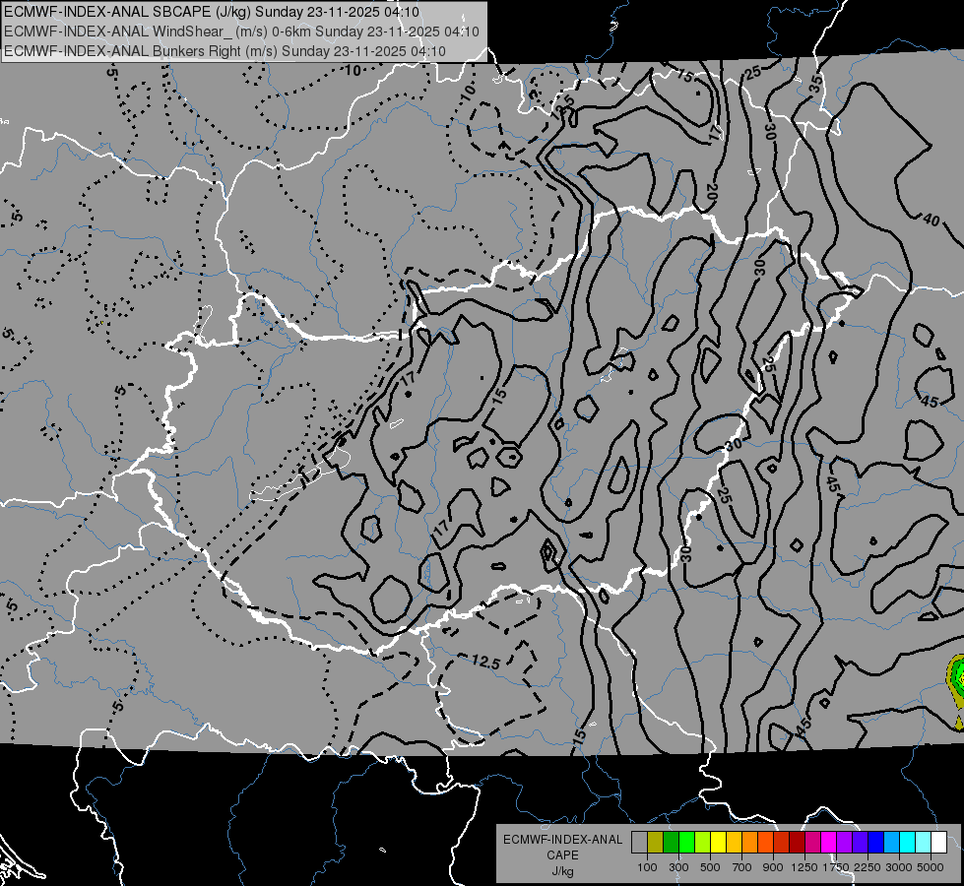Select the olive swatch in the CAPE legend

(656, 842)
